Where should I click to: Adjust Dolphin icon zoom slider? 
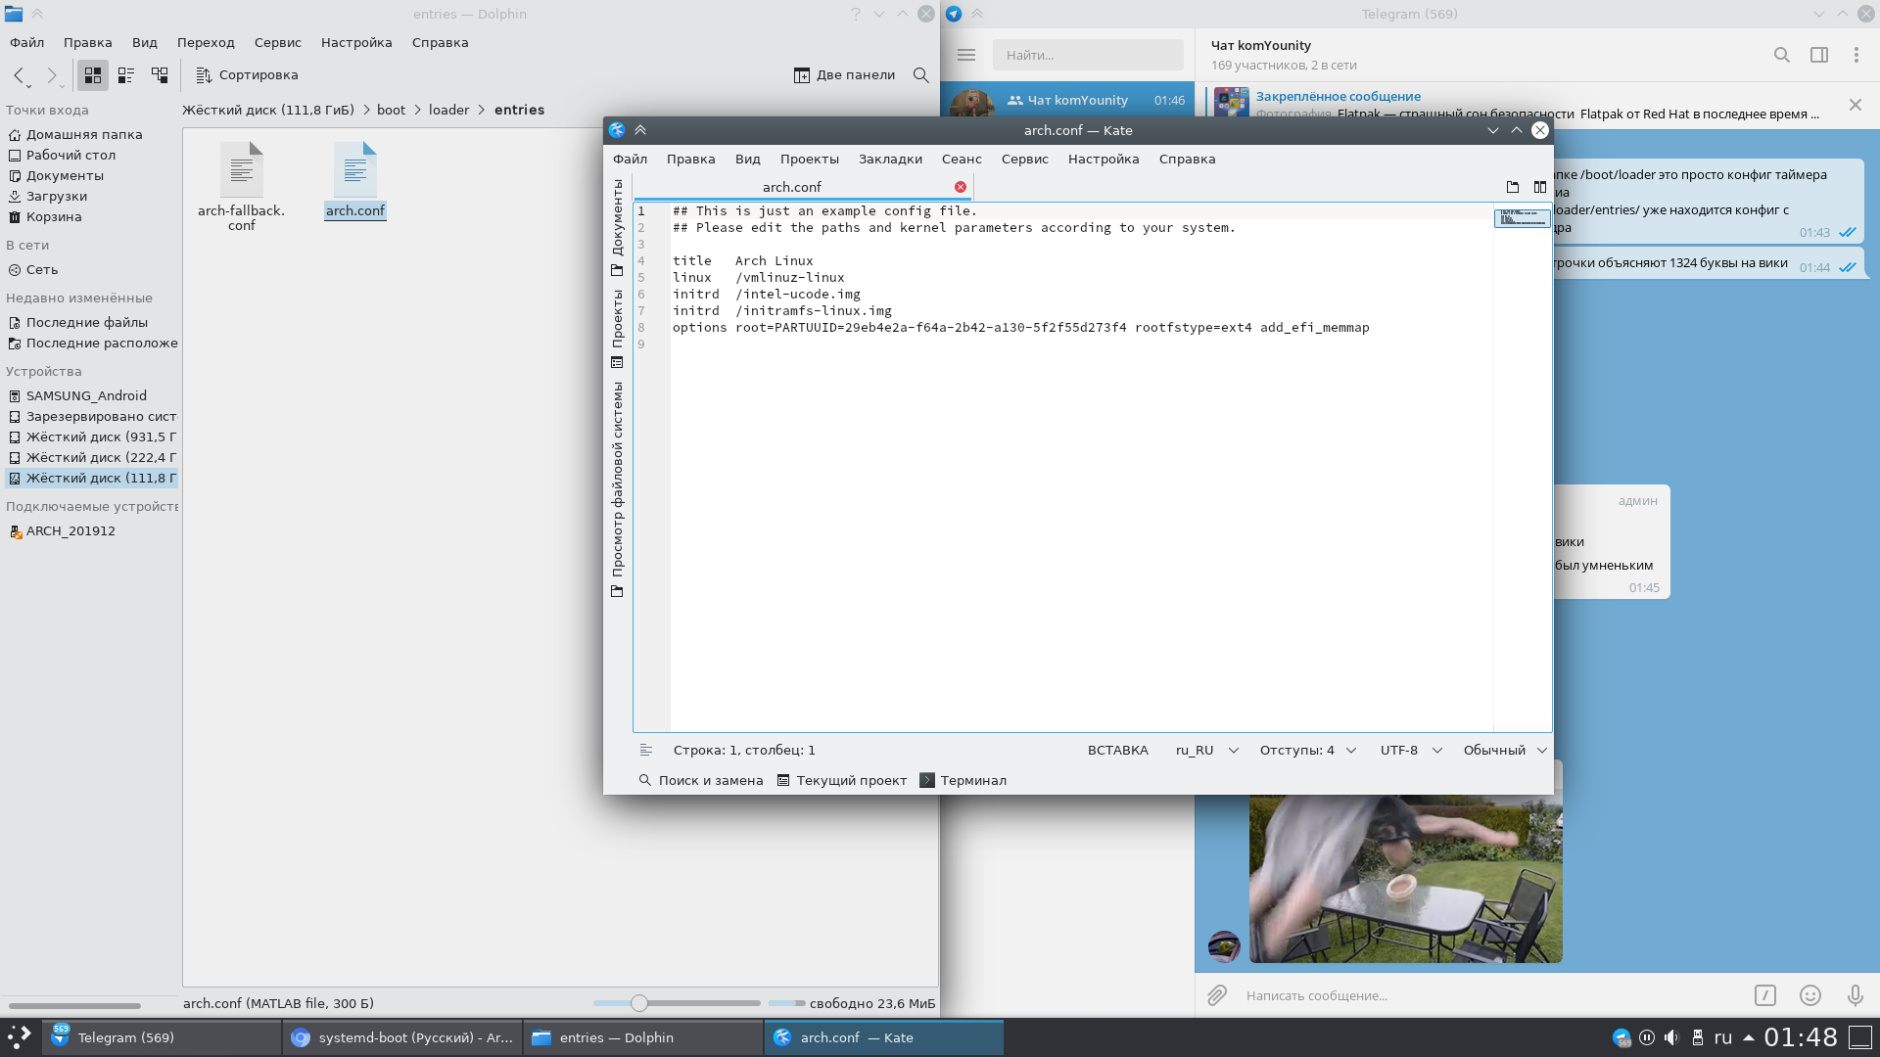click(x=639, y=1003)
